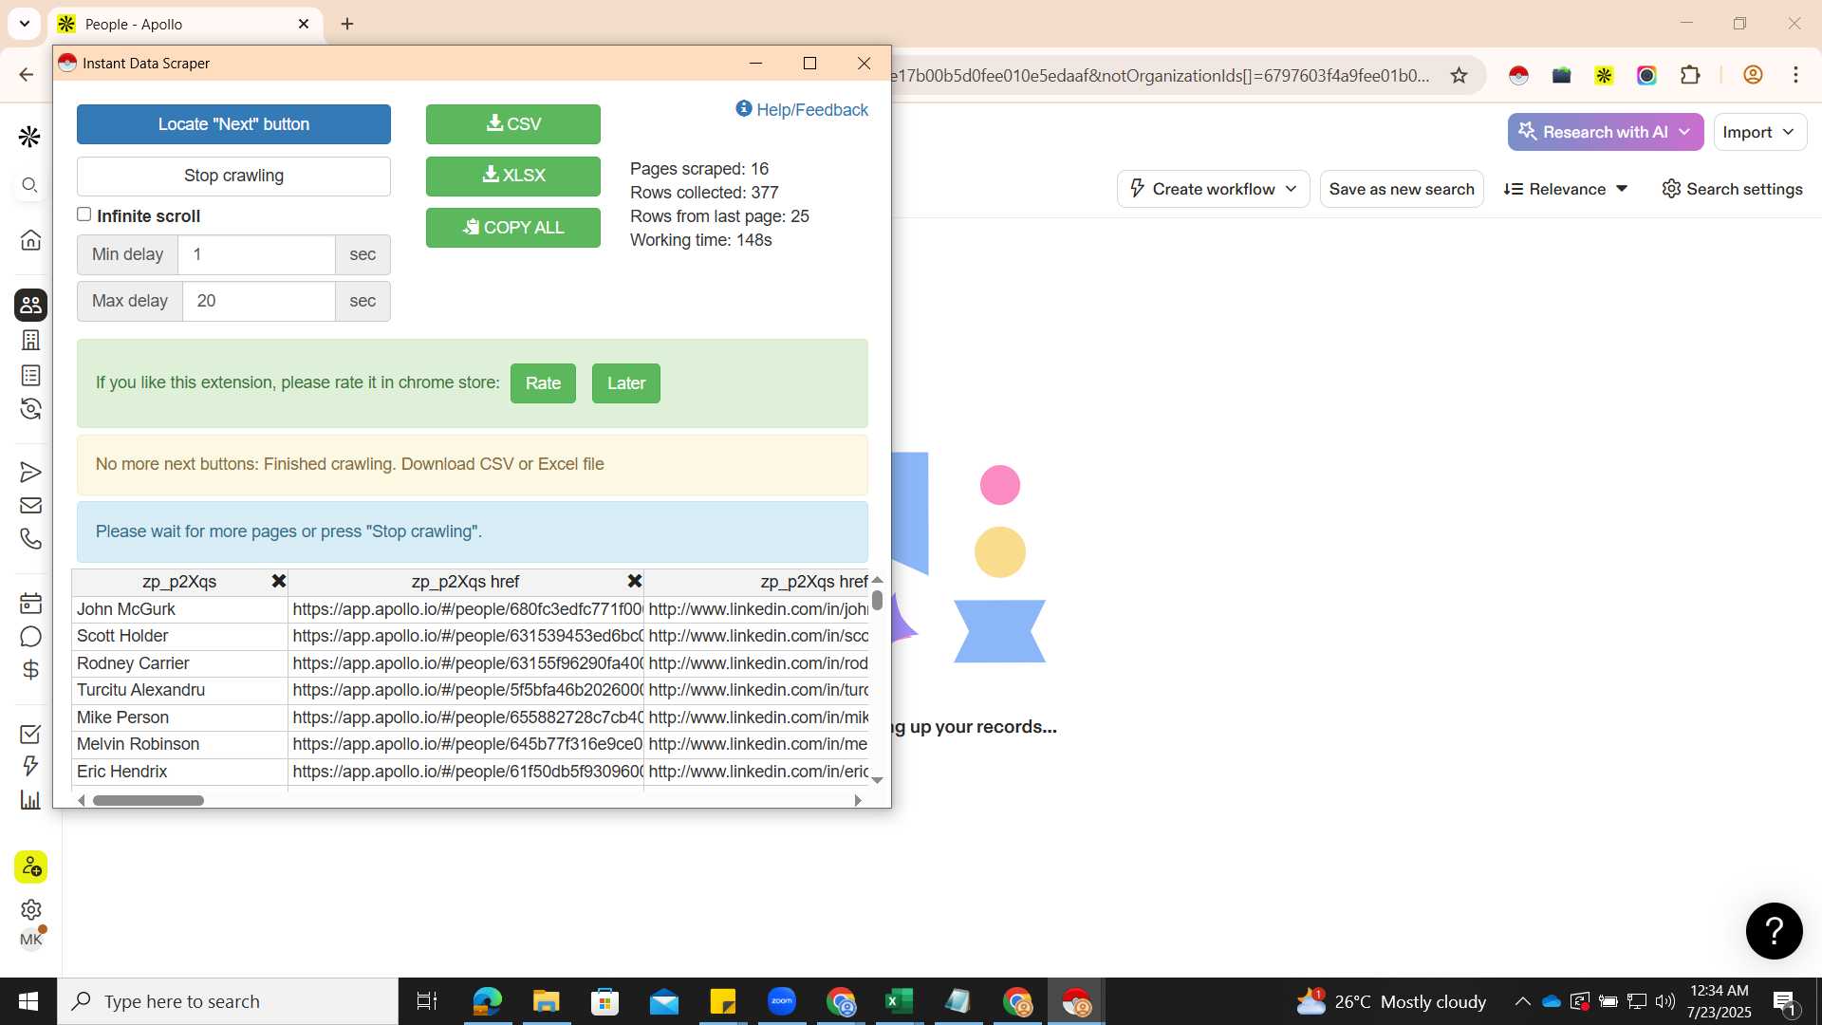Open Windows Start menu
This screenshot has width=1822, height=1025.
[28, 1001]
